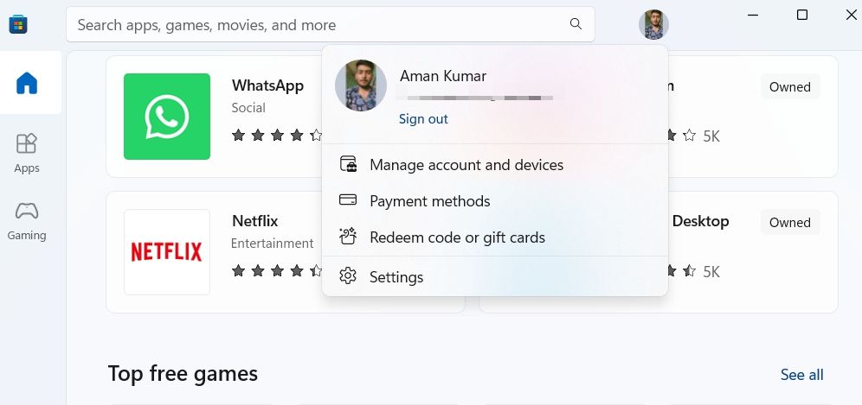Click the top Owned button
The image size is (862, 405).
(x=790, y=86)
